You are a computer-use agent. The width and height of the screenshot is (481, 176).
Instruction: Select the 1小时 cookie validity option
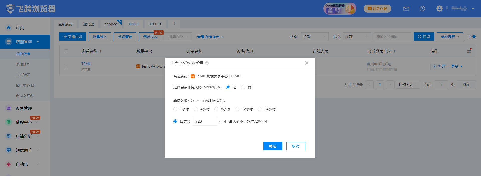tap(175, 109)
